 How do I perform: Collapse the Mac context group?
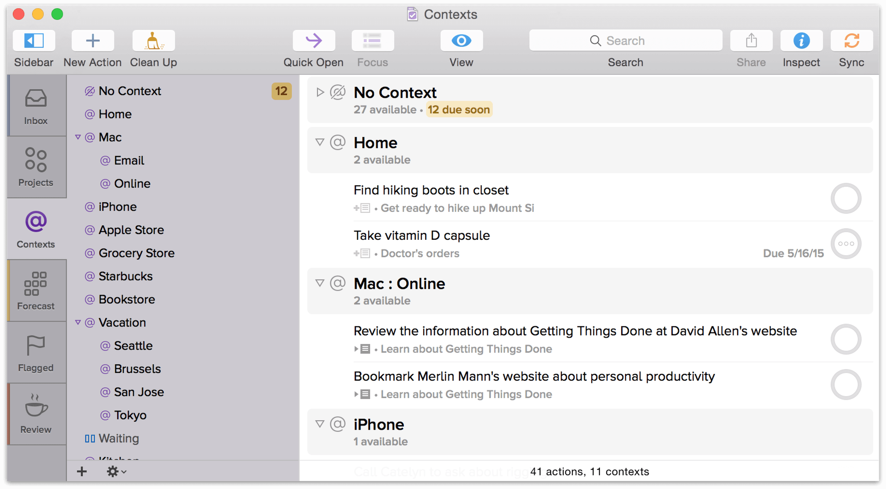(x=77, y=137)
